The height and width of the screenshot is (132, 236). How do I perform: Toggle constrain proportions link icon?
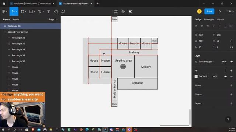(x=231, y=41)
